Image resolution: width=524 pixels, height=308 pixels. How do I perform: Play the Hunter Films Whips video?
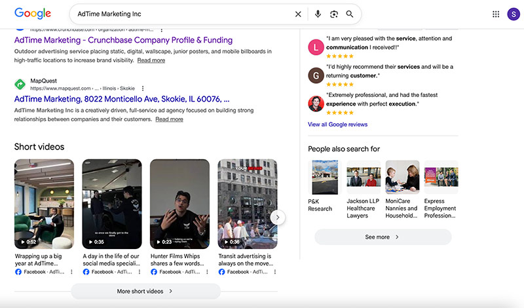(179, 204)
